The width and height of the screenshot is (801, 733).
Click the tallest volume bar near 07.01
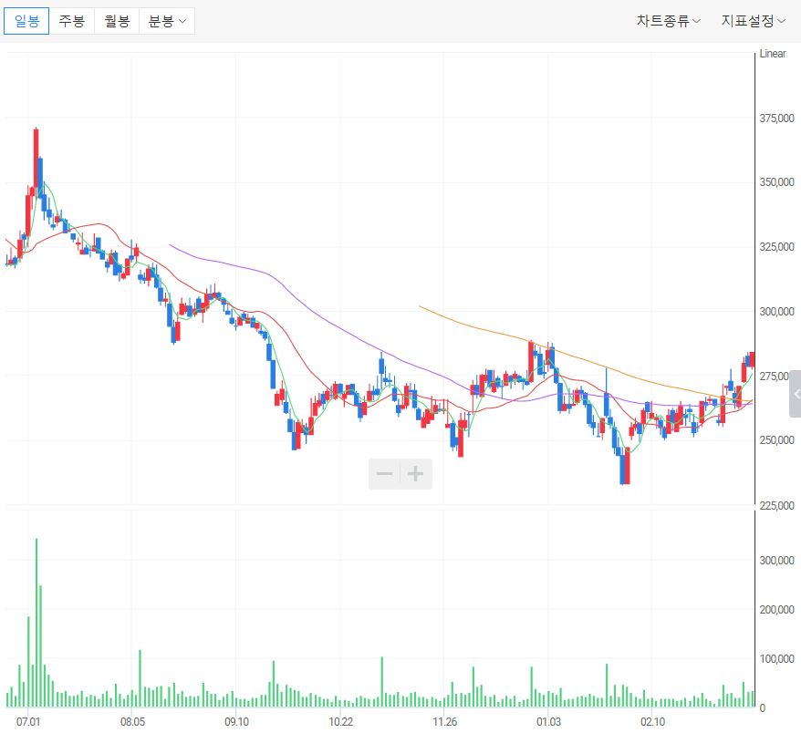36,623
